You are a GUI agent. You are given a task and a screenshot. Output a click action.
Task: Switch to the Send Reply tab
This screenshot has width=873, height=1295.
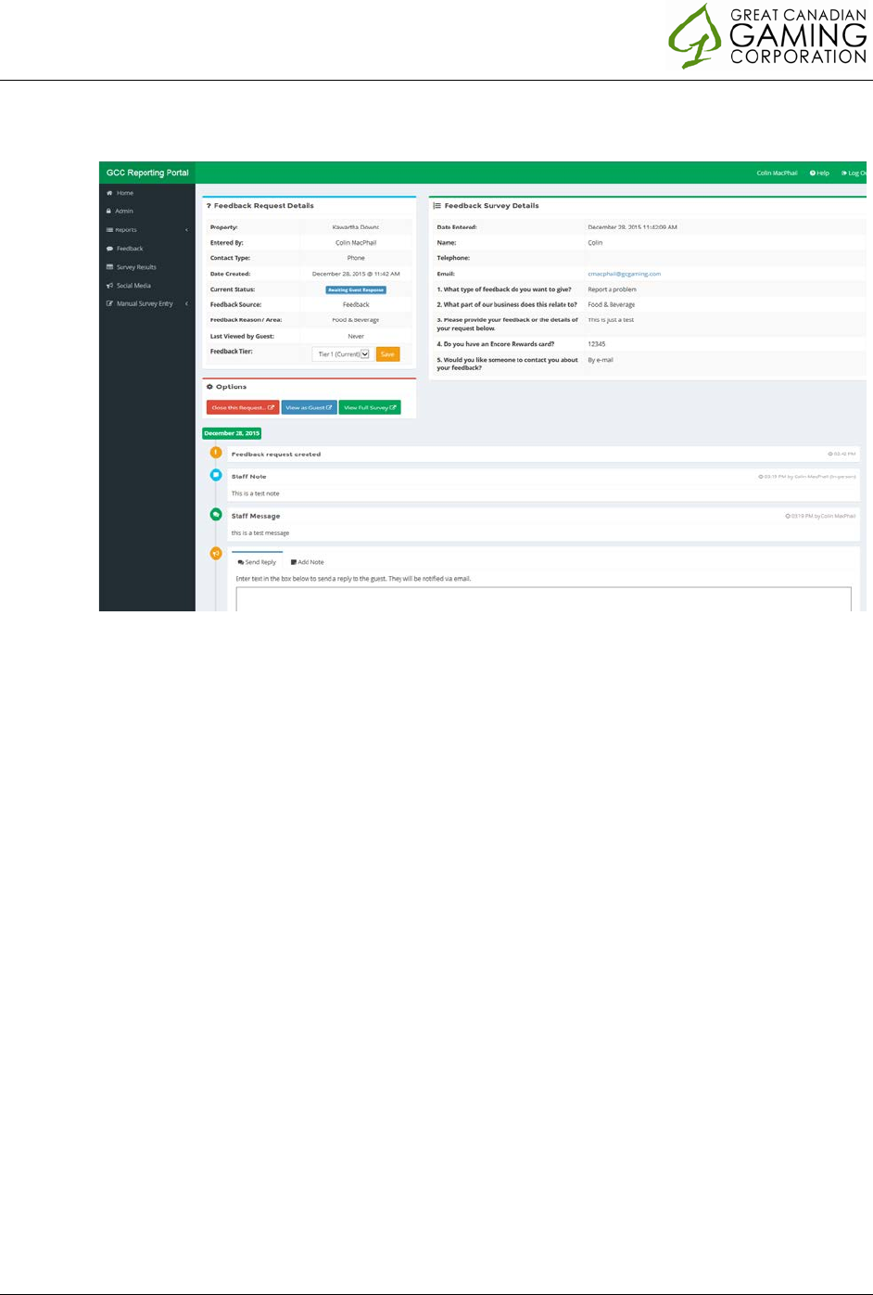tap(257, 562)
